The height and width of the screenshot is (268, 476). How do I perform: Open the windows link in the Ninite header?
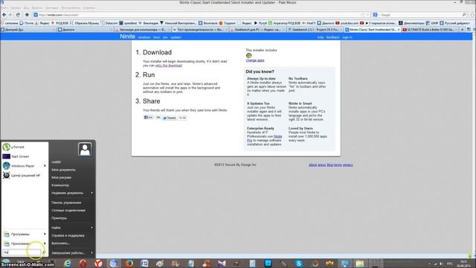144,37
